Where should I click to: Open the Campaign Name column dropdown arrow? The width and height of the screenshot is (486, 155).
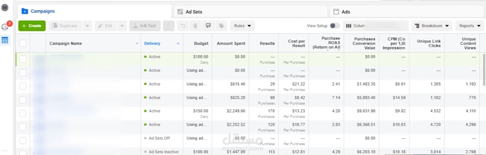click(x=137, y=43)
